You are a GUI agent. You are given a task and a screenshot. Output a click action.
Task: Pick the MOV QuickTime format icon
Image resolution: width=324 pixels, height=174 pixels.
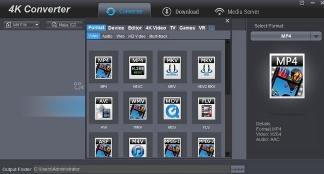pos(172,108)
